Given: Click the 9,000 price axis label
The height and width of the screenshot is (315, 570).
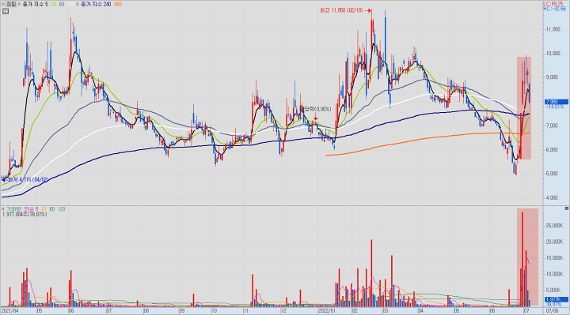Looking at the screenshot, I should (x=553, y=77).
